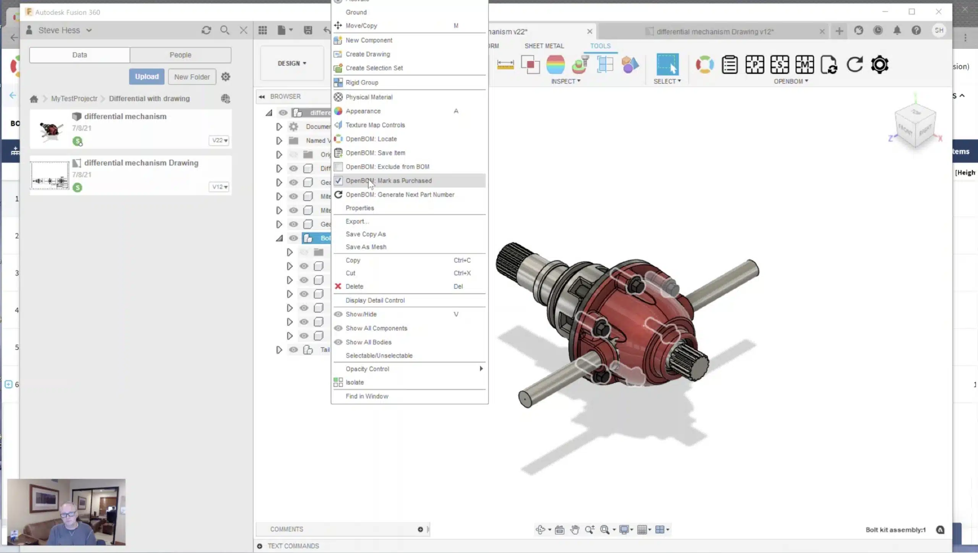Click the OpenBOM colorful ring logo icon
Image resolution: width=978 pixels, height=553 pixels.
[x=704, y=65]
